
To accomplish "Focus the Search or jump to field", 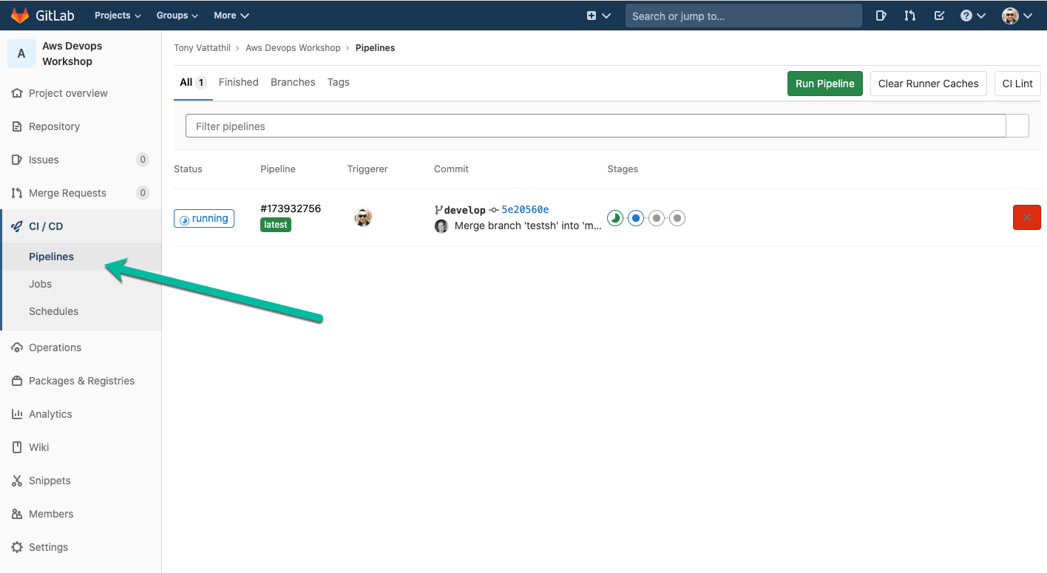I will [x=743, y=16].
